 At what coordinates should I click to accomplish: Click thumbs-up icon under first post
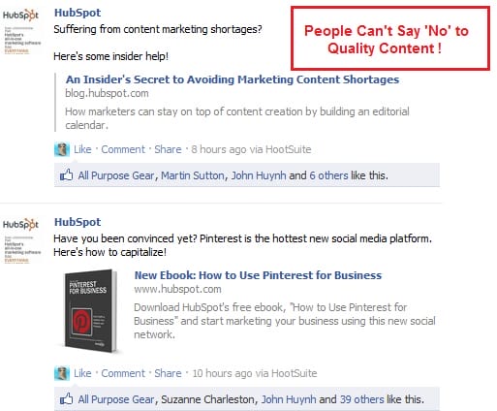pyautogui.click(x=67, y=175)
